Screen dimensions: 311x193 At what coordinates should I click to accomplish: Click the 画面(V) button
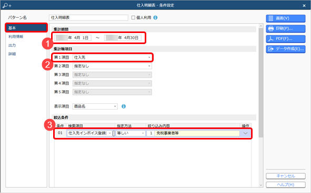click(286, 18)
